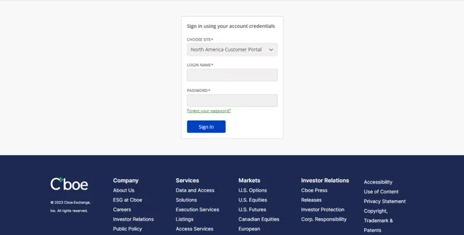
Task: Click the Forgot your password link
Action: (x=209, y=111)
